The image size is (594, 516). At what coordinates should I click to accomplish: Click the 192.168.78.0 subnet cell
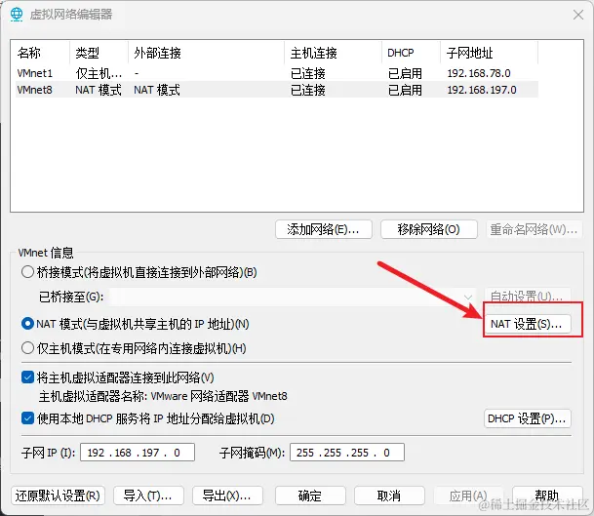coord(479,73)
